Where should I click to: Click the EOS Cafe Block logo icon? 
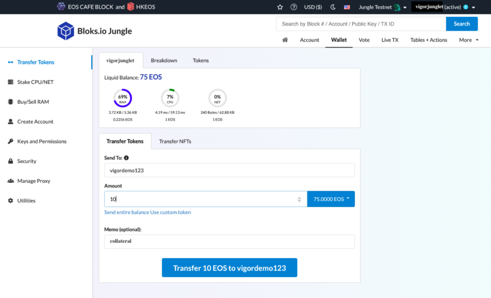coord(61,6)
